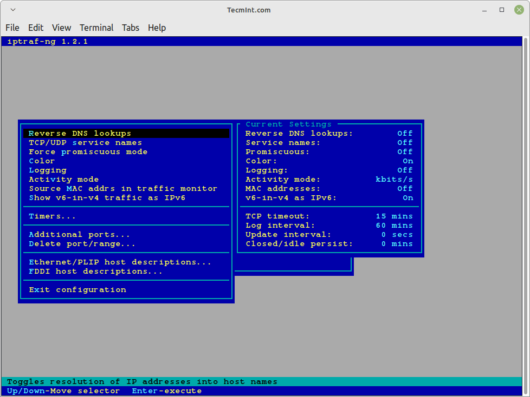This screenshot has width=530, height=397.
Task: Open Additional ports... entry
Action: point(79,235)
